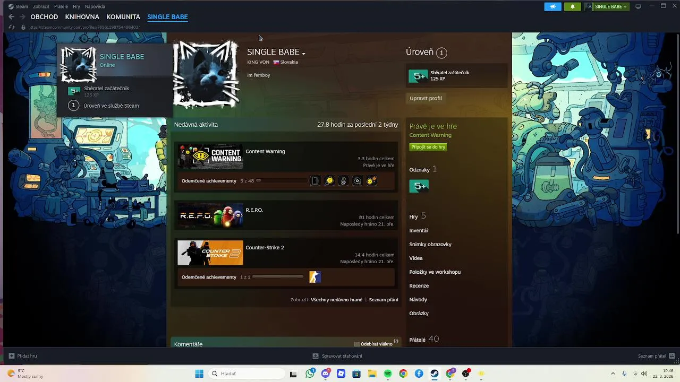
Task: Open fifth Content Warning achievement icon
Action: pyautogui.click(x=371, y=181)
